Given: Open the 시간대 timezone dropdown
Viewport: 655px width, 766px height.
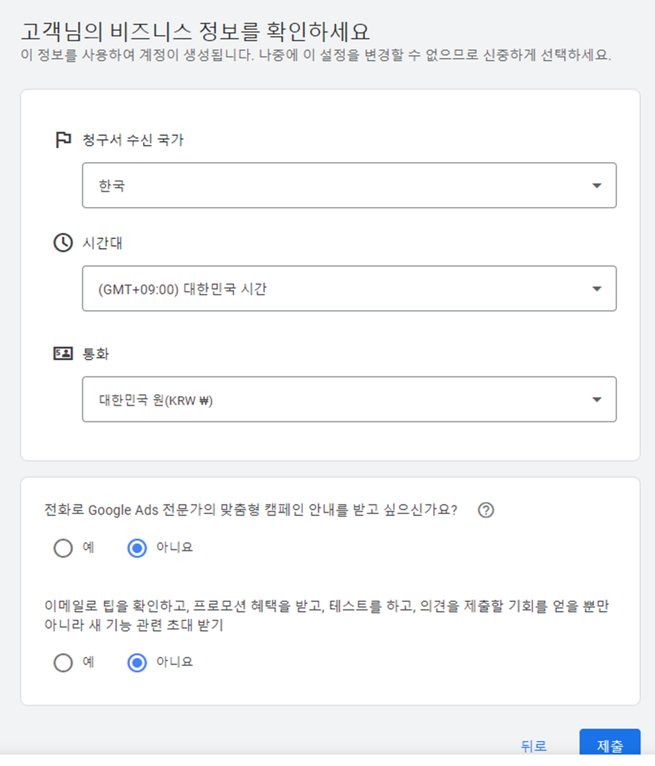Looking at the screenshot, I should pyautogui.click(x=349, y=289).
